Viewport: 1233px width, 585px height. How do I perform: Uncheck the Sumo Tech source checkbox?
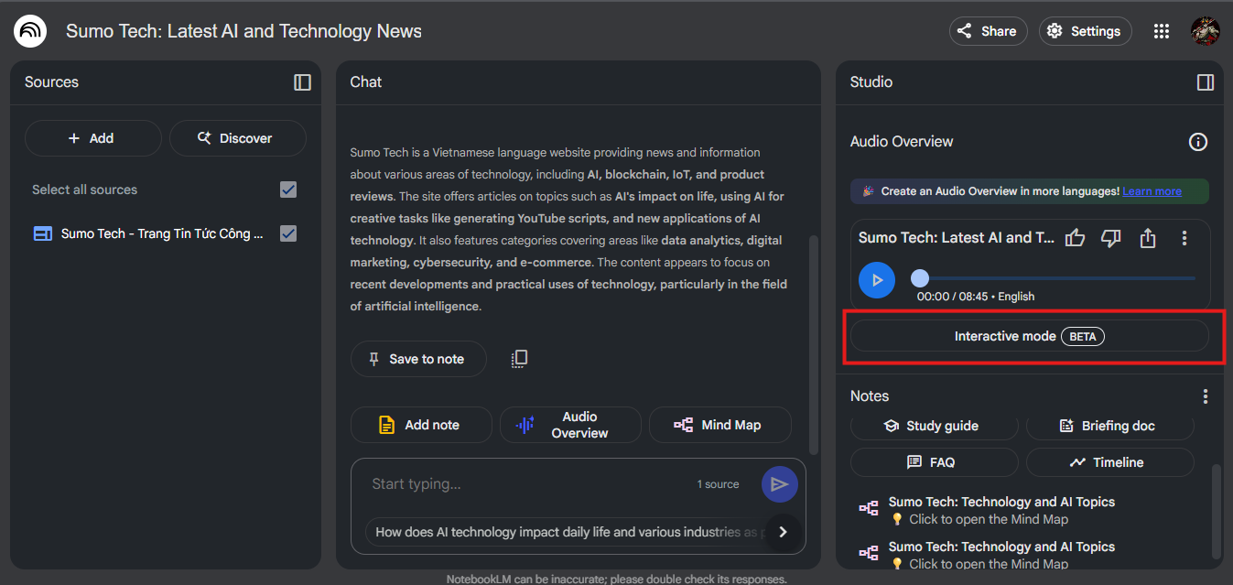pos(288,233)
